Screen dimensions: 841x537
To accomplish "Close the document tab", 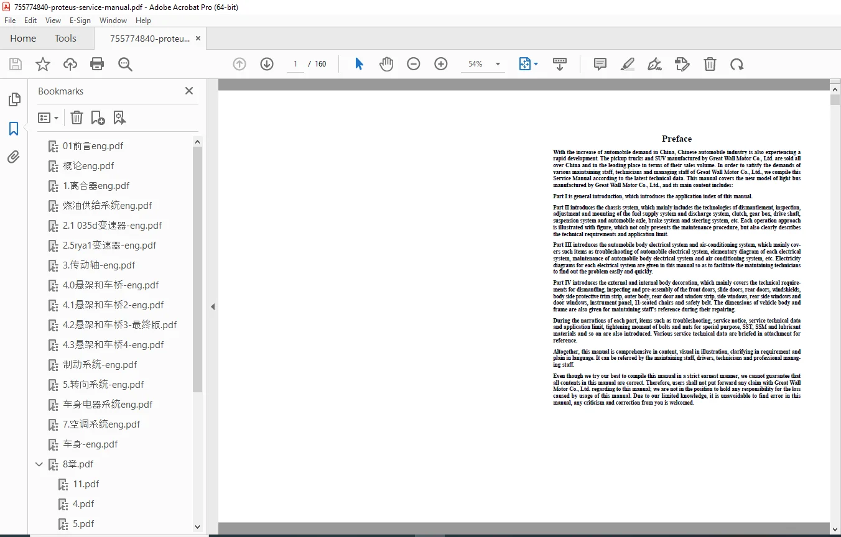I will click(x=198, y=39).
